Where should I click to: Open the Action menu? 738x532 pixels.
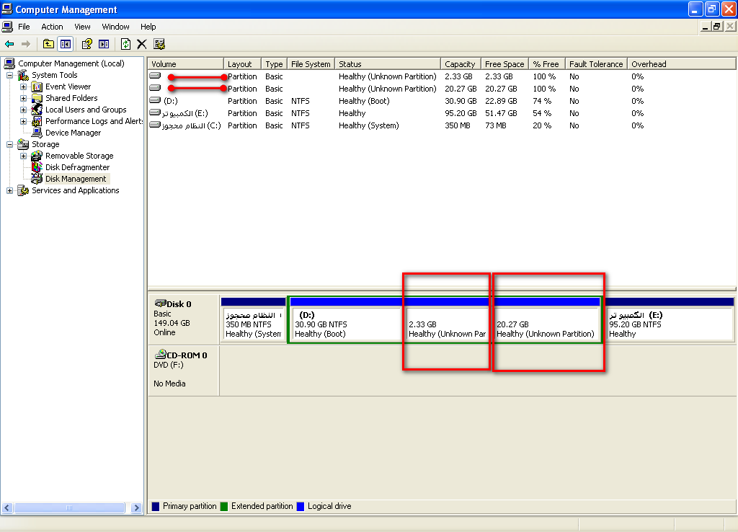pos(52,27)
